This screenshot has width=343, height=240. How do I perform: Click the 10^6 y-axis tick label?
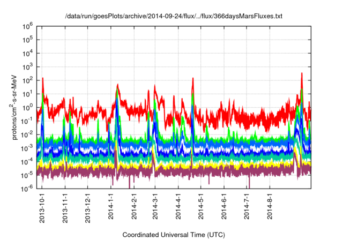(27, 26)
